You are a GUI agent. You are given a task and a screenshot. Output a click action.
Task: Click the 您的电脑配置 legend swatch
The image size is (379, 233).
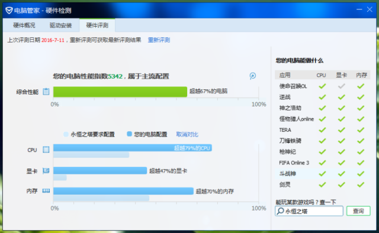tap(129, 134)
